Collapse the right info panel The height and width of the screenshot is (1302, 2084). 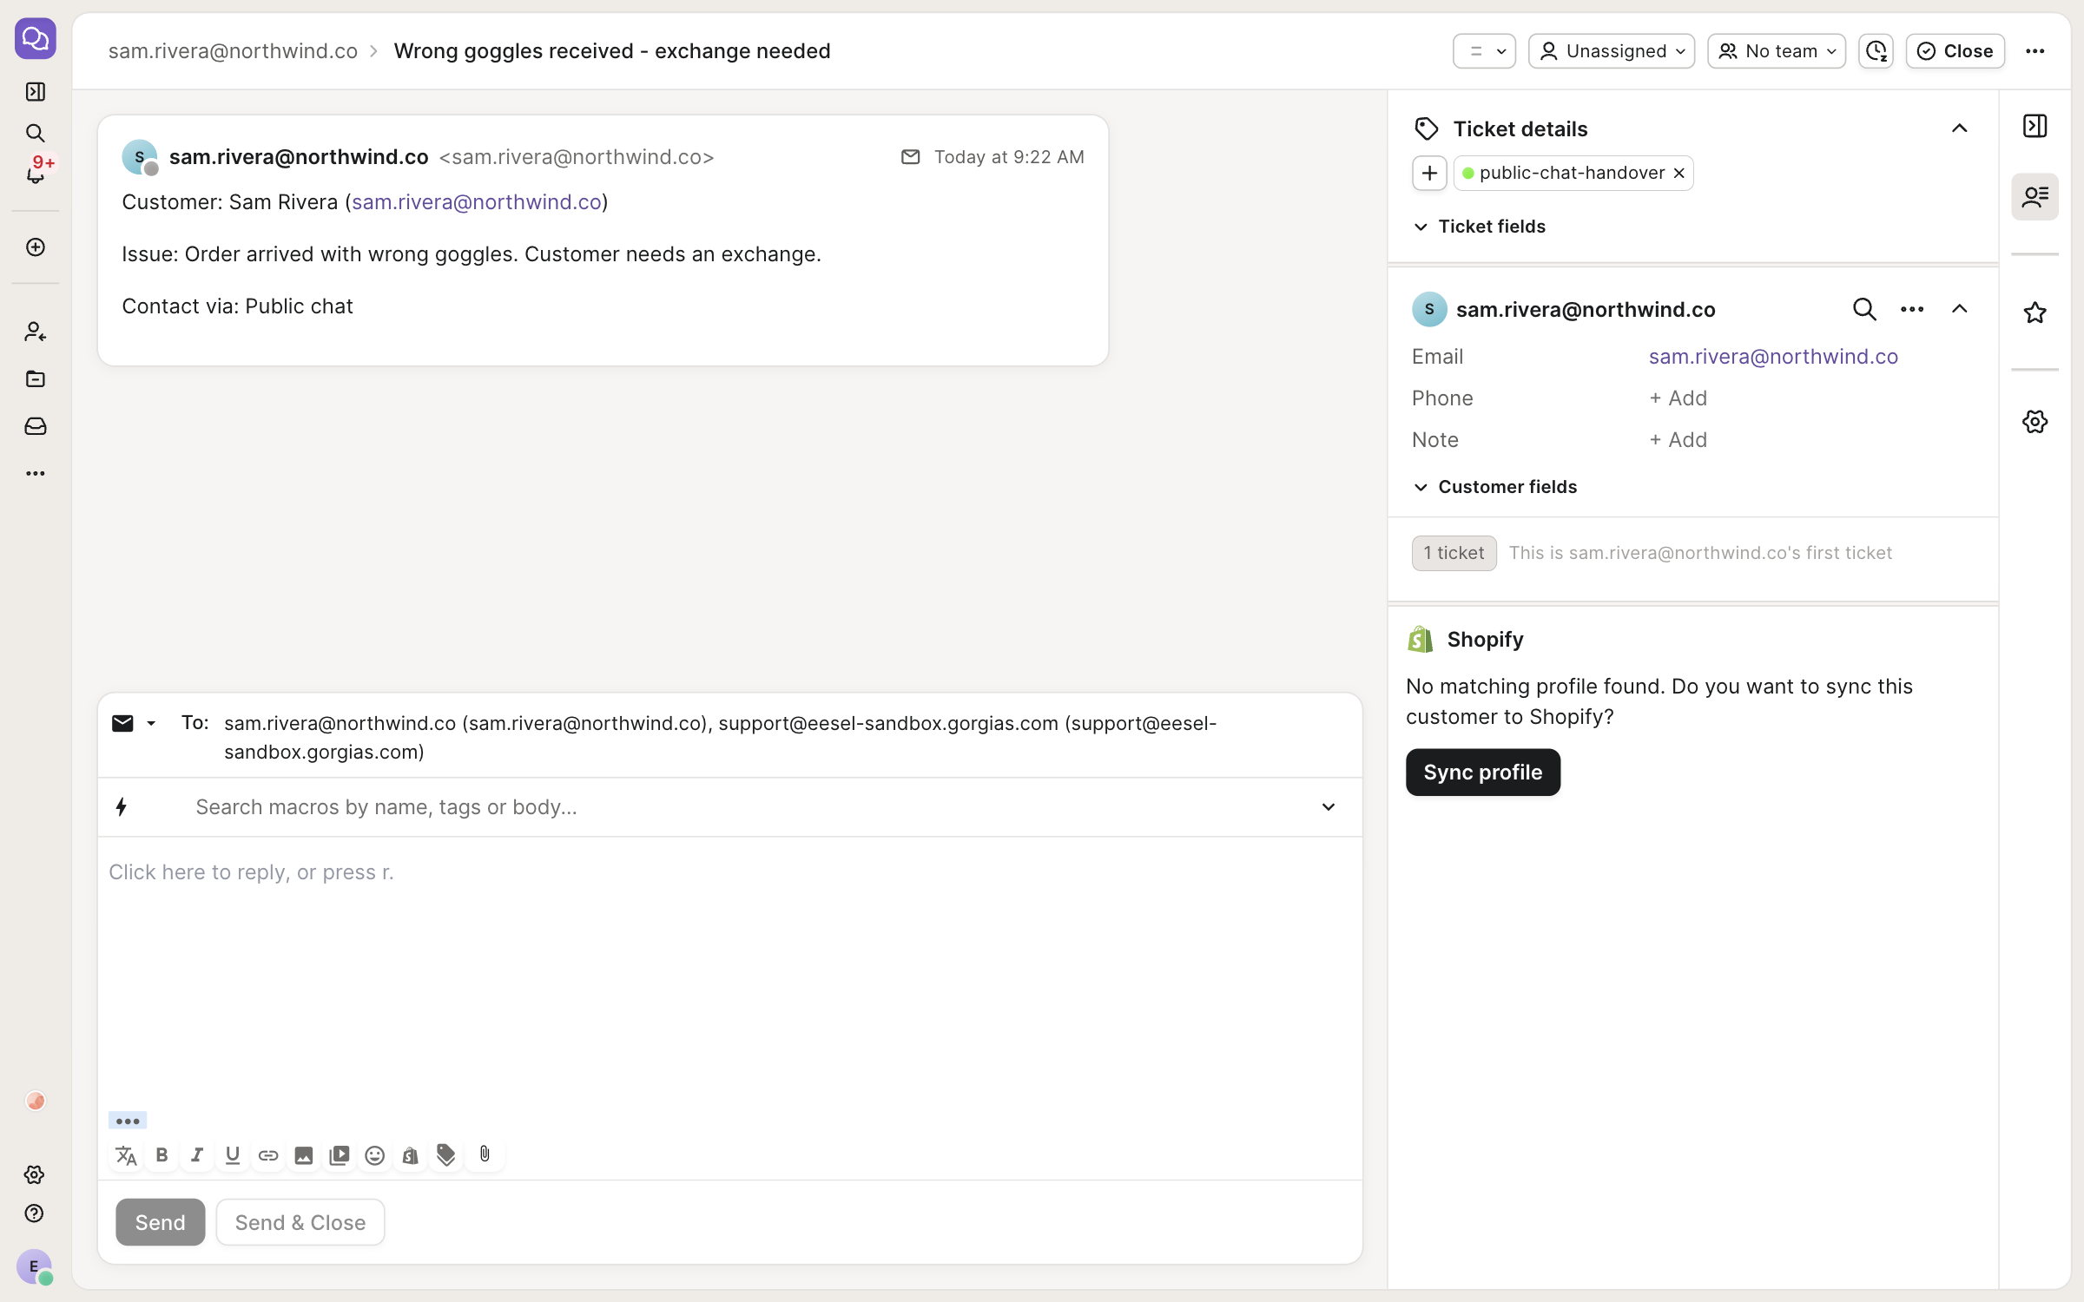tap(2035, 126)
